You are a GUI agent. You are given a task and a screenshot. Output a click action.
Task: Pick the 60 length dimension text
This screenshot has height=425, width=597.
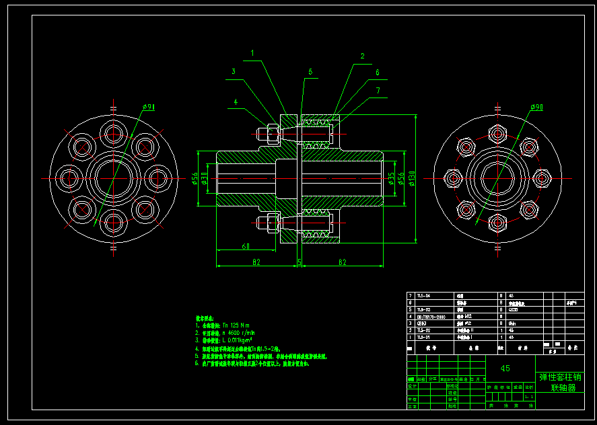[246, 247]
